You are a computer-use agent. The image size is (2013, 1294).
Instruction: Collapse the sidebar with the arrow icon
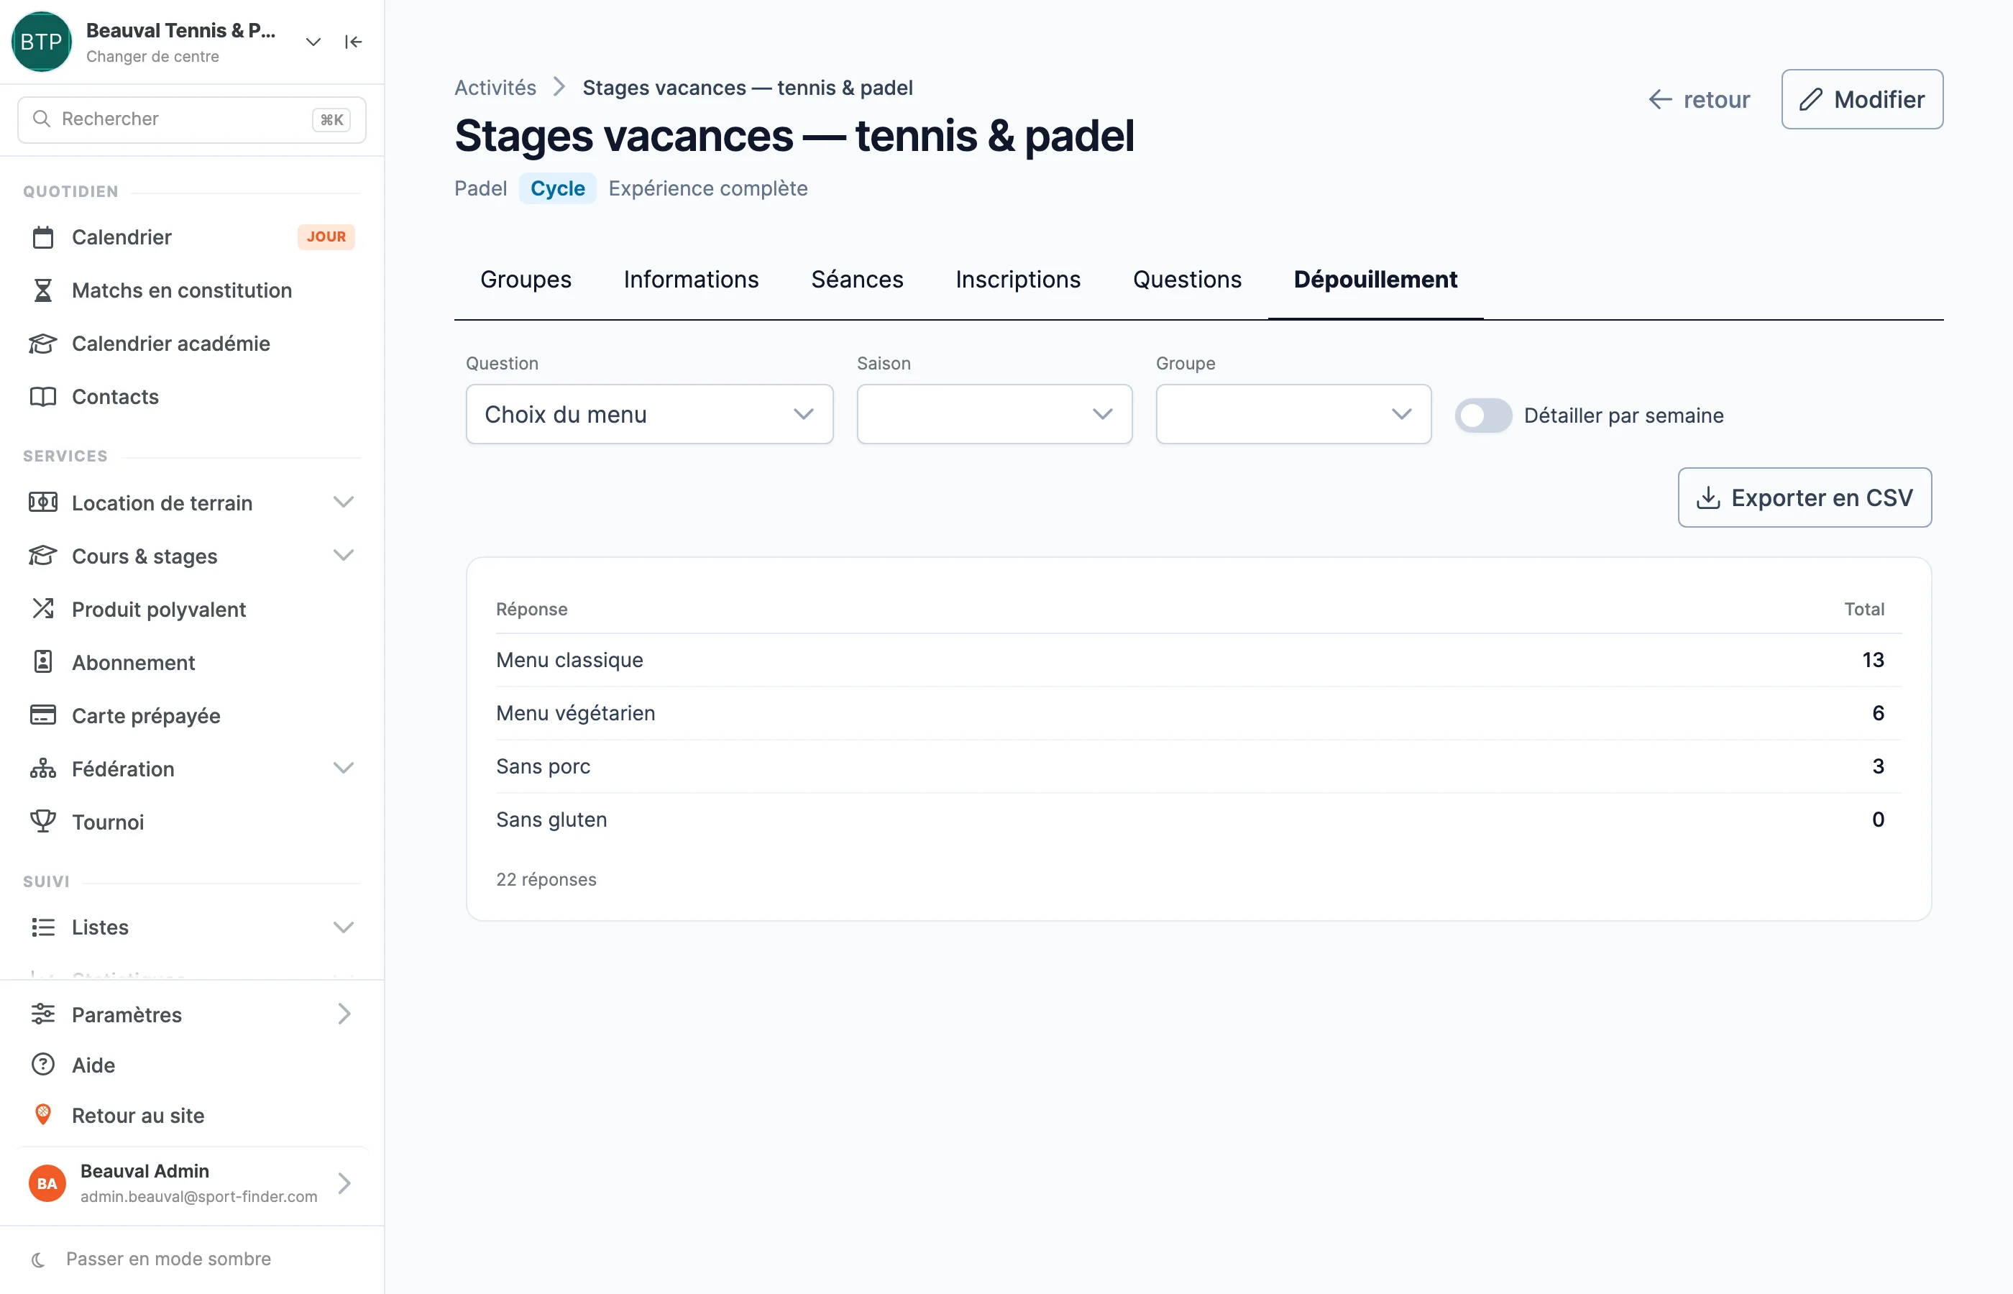pyautogui.click(x=353, y=42)
